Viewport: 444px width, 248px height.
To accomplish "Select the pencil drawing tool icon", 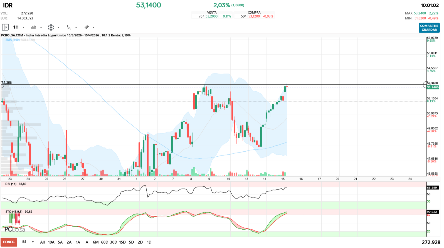I will (x=87, y=27).
